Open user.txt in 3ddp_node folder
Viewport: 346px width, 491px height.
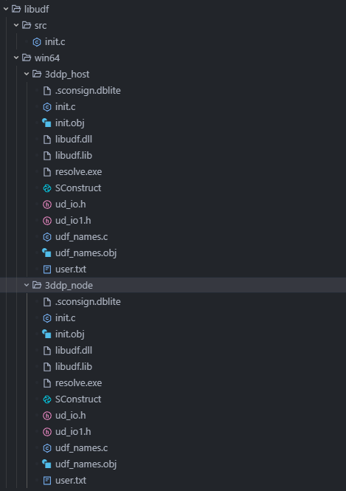71,481
